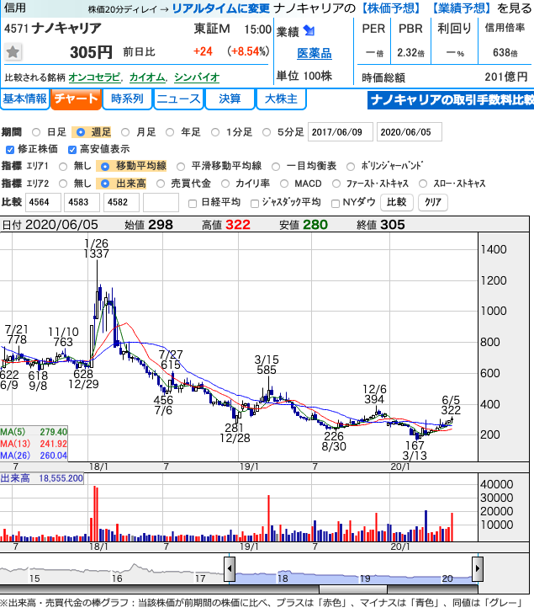Image resolution: width=534 pixels, height=613 pixels.
Task: Select 月足 monthly period radio button
Action: tap(125, 132)
